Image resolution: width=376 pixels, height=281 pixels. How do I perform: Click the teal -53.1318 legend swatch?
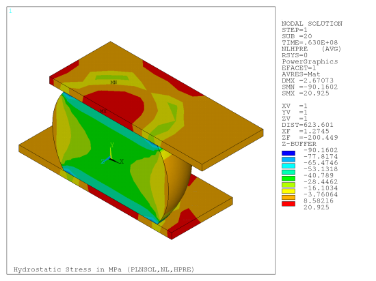288,172
